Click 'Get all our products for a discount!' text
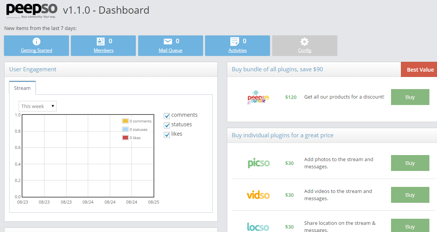The height and width of the screenshot is (232, 437). [344, 97]
